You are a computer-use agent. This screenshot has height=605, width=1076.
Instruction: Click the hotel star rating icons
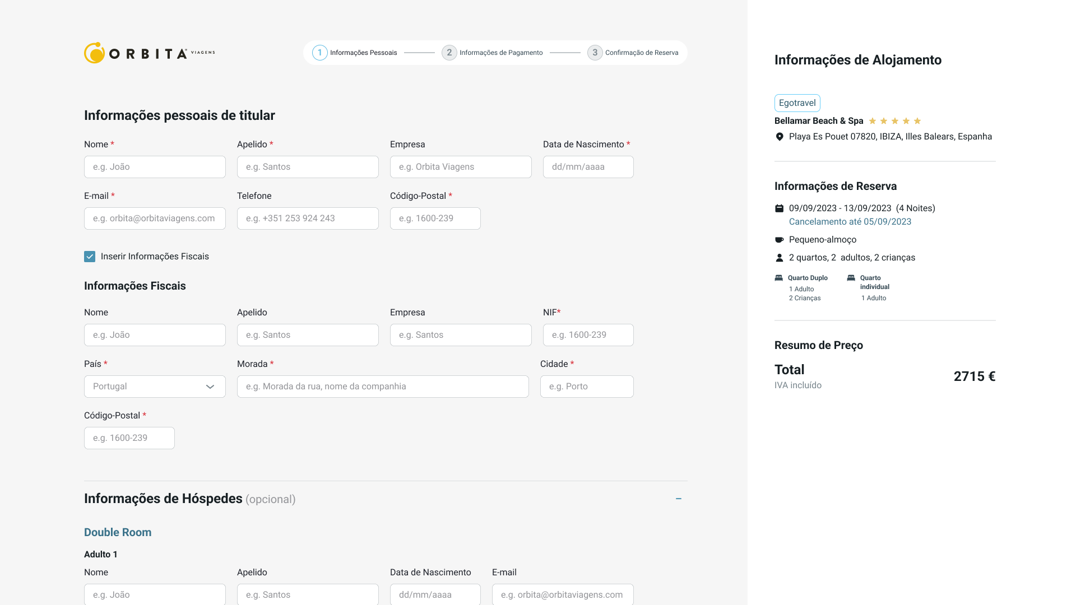click(x=894, y=121)
